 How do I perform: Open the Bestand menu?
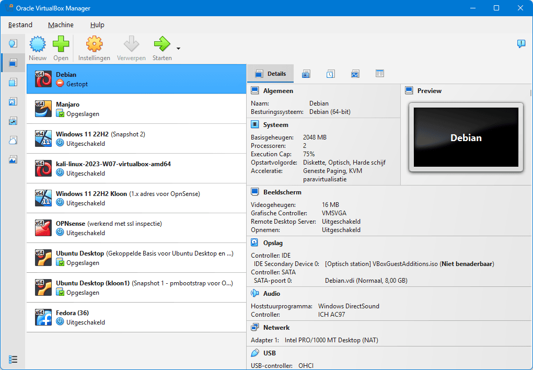[x=20, y=25]
